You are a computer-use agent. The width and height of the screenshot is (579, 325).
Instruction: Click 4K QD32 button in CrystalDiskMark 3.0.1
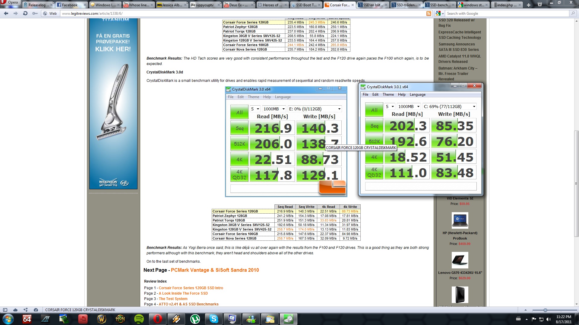tap(374, 172)
